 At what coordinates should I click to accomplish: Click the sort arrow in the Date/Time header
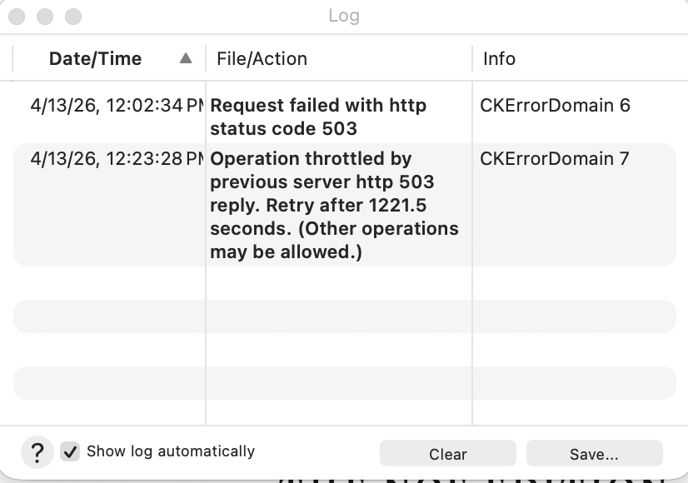coord(186,58)
